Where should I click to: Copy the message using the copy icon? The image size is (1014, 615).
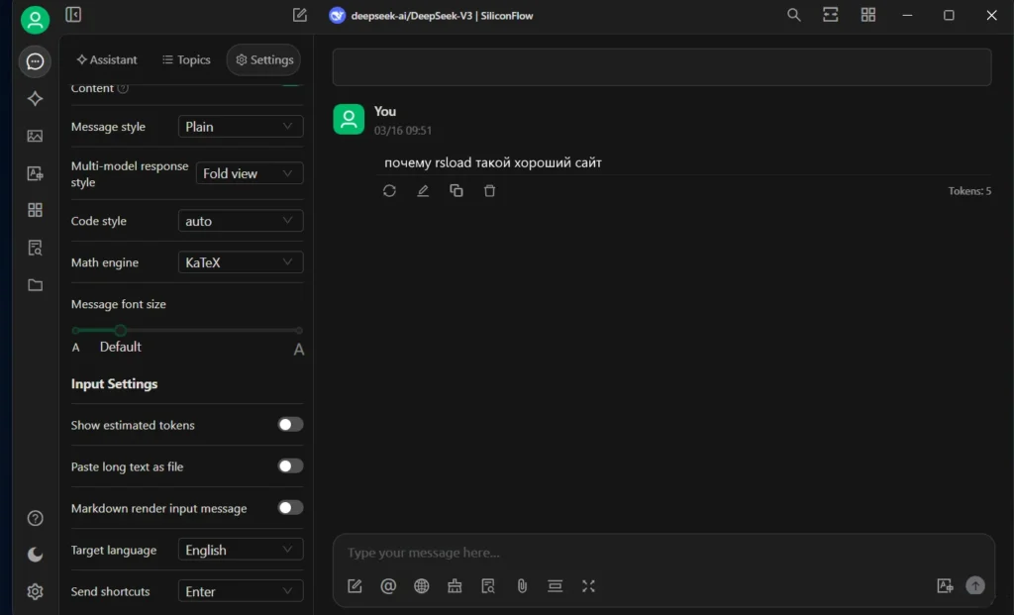click(456, 191)
